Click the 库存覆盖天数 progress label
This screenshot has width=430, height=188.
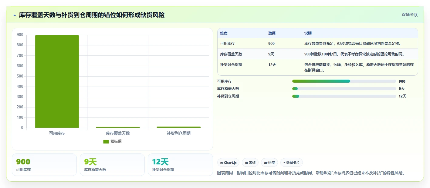click(228, 89)
